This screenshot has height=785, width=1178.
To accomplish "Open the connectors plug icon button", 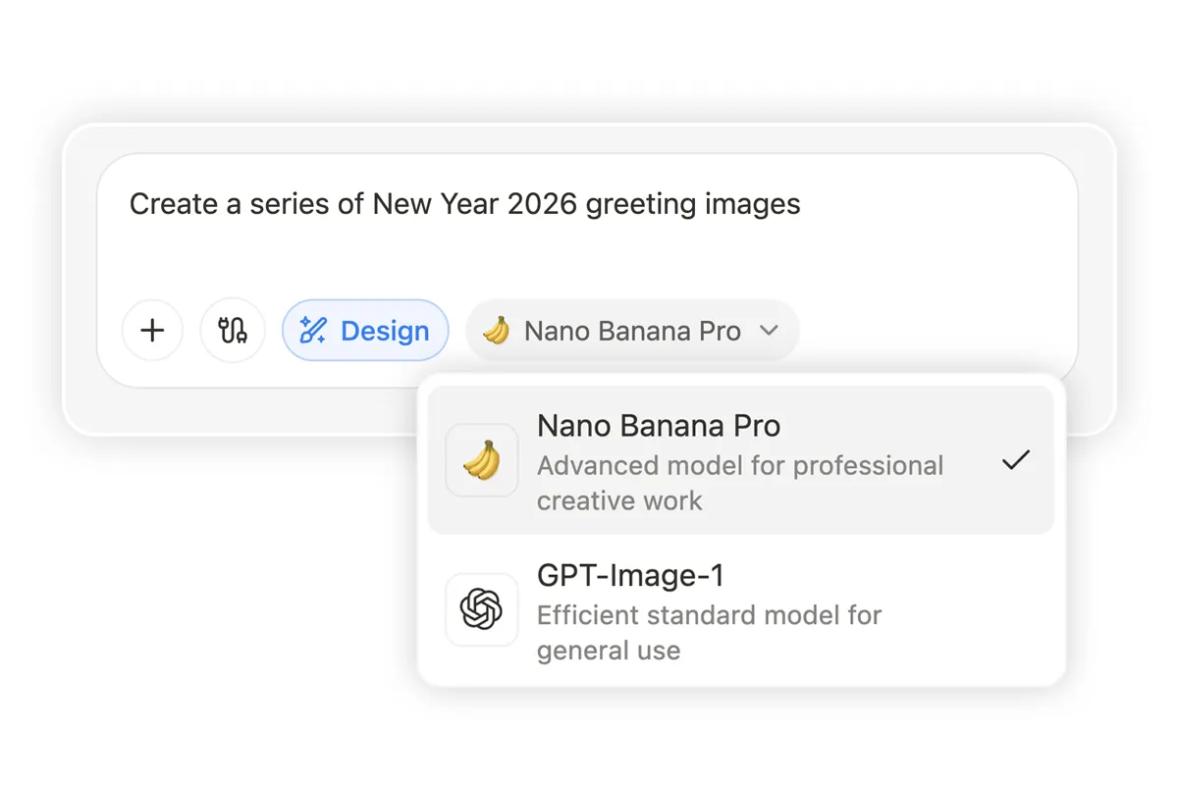I will [233, 331].
